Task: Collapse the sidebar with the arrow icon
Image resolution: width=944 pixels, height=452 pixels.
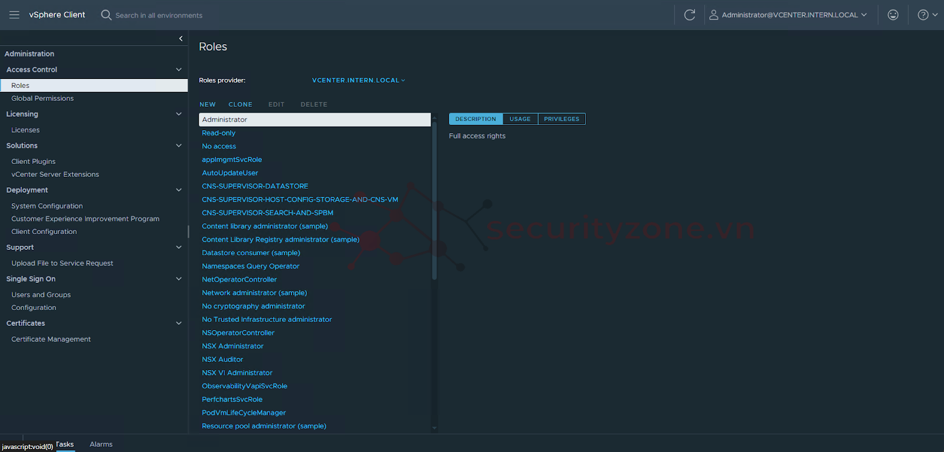Action: [181, 38]
